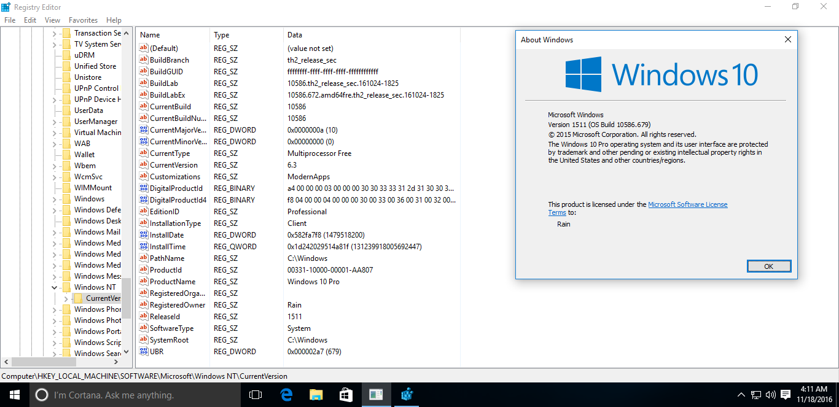Select the Unified Store key
The height and width of the screenshot is (407, 839).
[x=95, y=66]
